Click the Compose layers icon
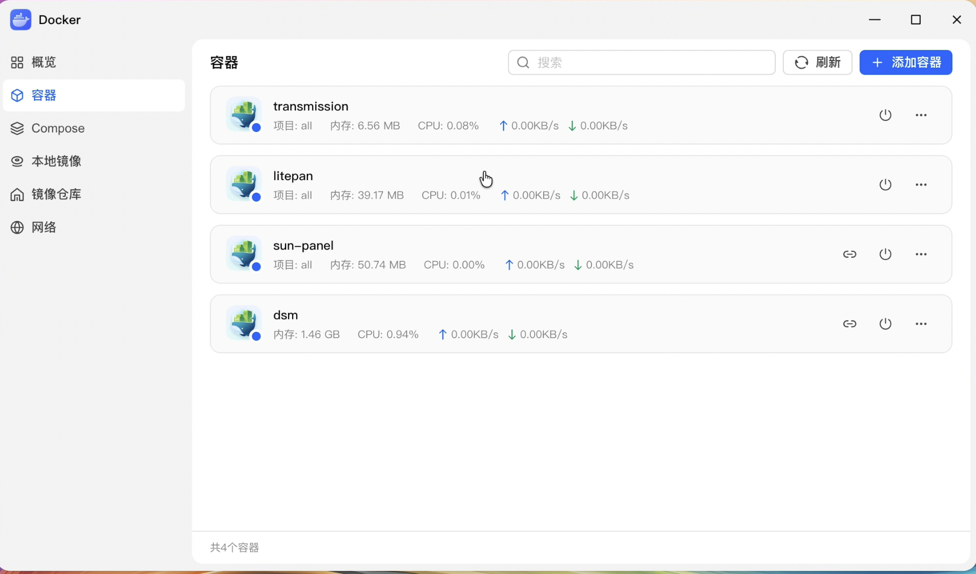The image size is (976, 574). click(x=17, y=128)
